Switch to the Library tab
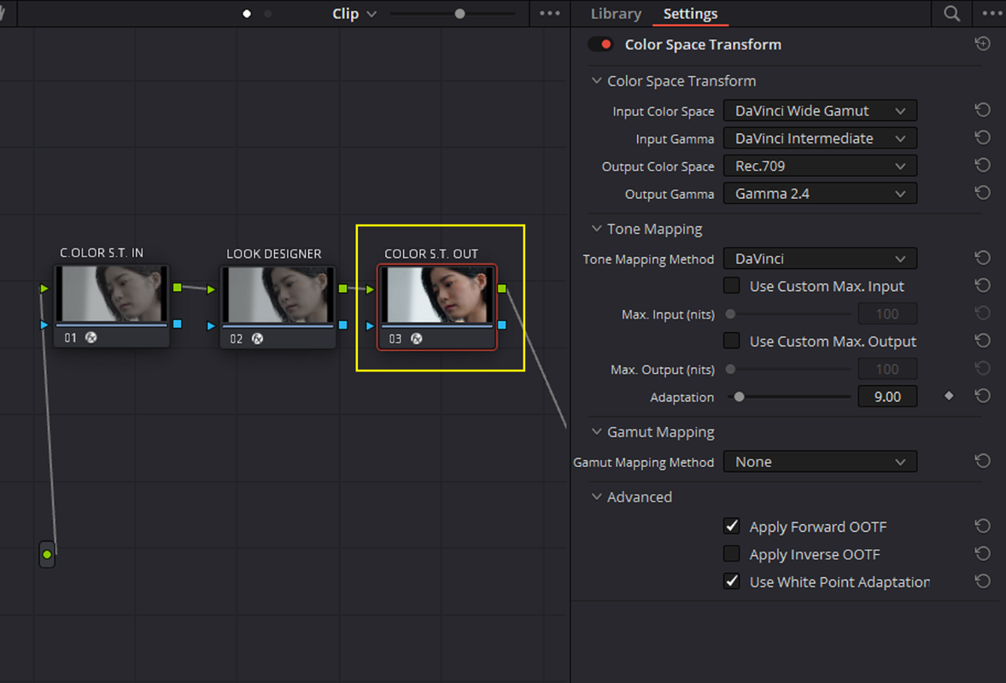Viewport: 1006px width, 683px height. click(616, 14)
